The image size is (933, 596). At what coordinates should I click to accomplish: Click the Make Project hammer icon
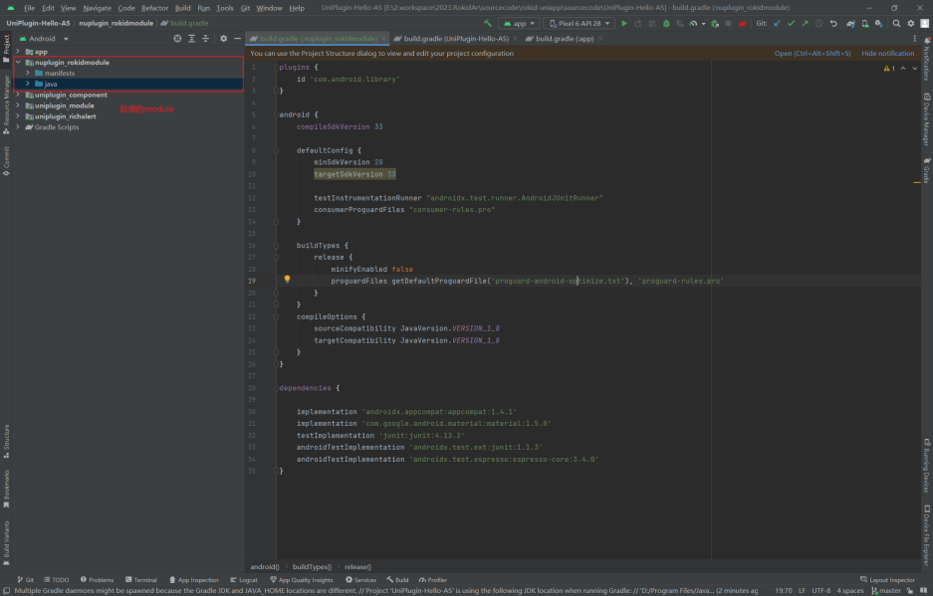coord(487,23)
